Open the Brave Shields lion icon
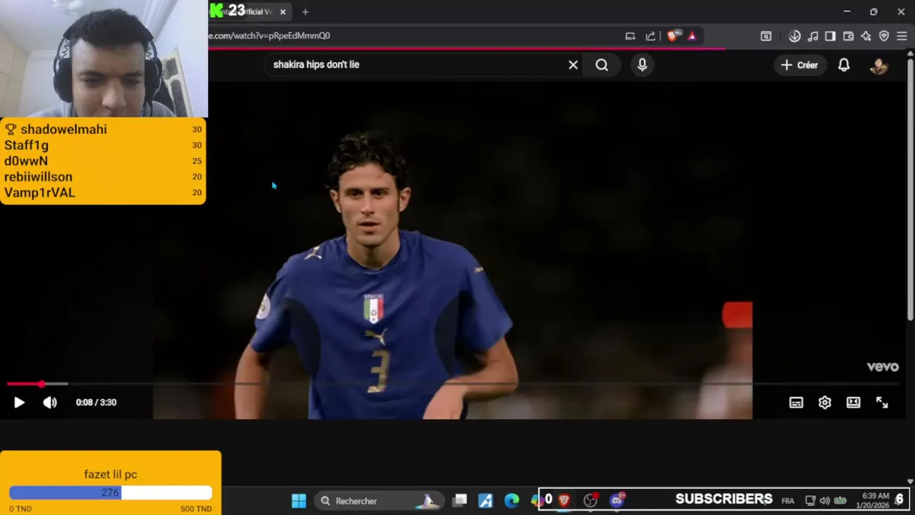The image size is (915, 515). click(673, 36)
